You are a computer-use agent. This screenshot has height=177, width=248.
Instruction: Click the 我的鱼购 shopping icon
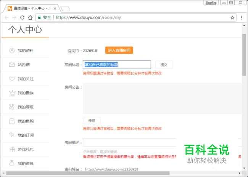pyautogui.click(x=12, y=121)
